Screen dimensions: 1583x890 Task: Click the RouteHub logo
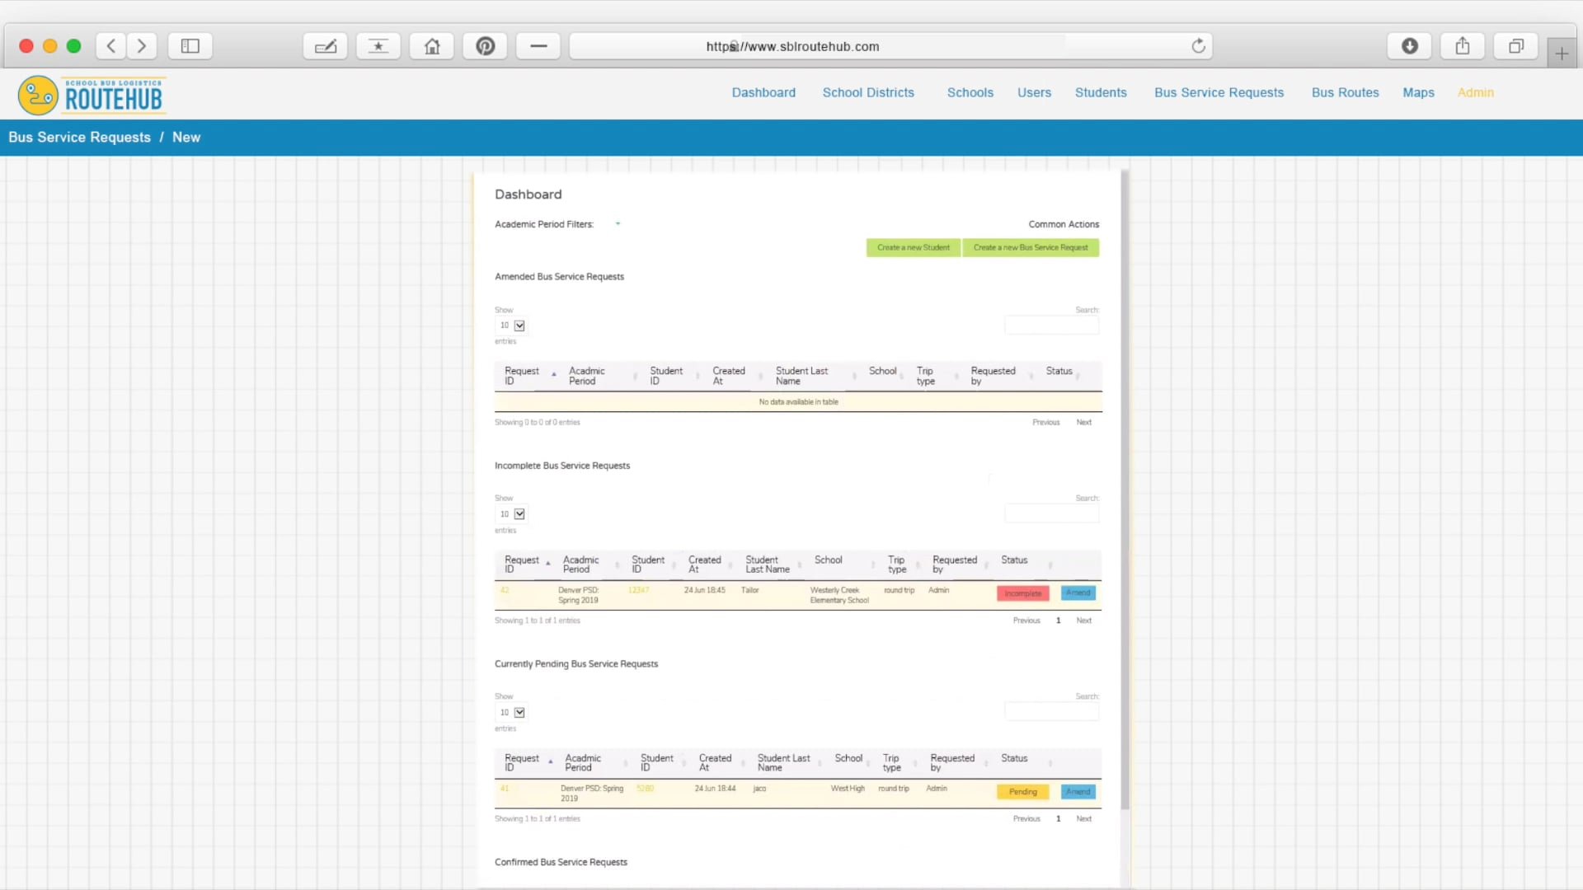coord(92,96)
